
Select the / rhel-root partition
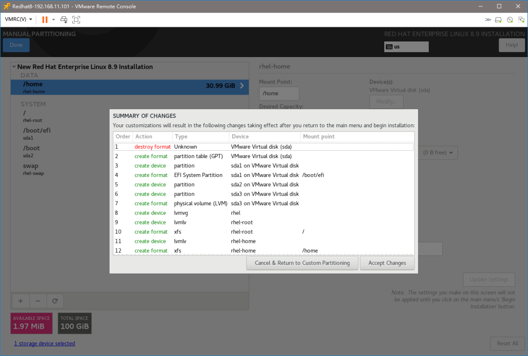[130, 116]
